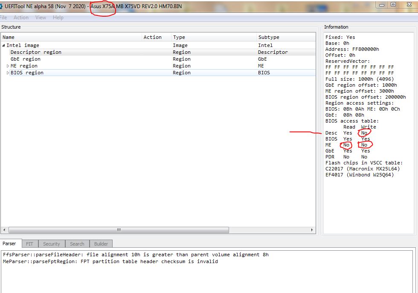Click the MeParser FPT checksum invalid message
The height and width of the screenshot is (293, 418).
[x=110, y=261]
